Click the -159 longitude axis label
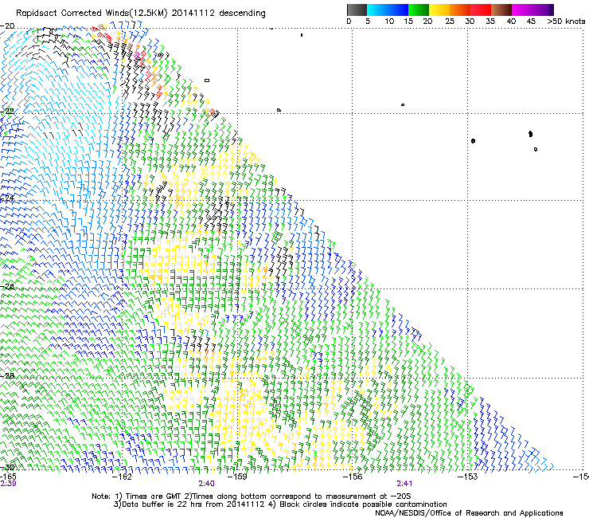The height and width of the screenshot is (518, 589). pyautogui.click(x=238, y=477)
